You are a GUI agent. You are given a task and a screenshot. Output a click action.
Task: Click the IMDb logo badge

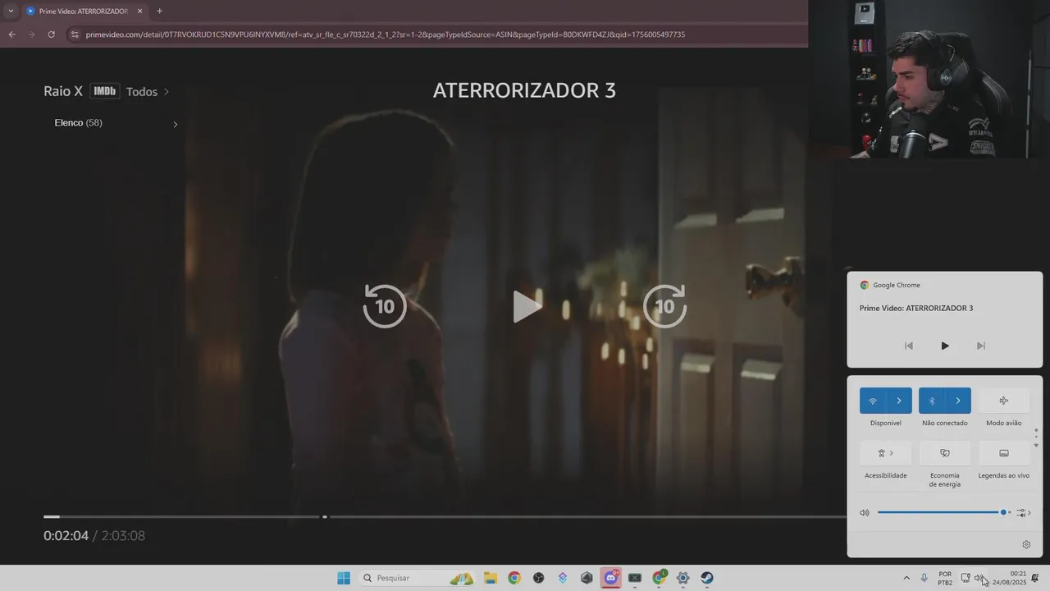(x=104, y=91)
